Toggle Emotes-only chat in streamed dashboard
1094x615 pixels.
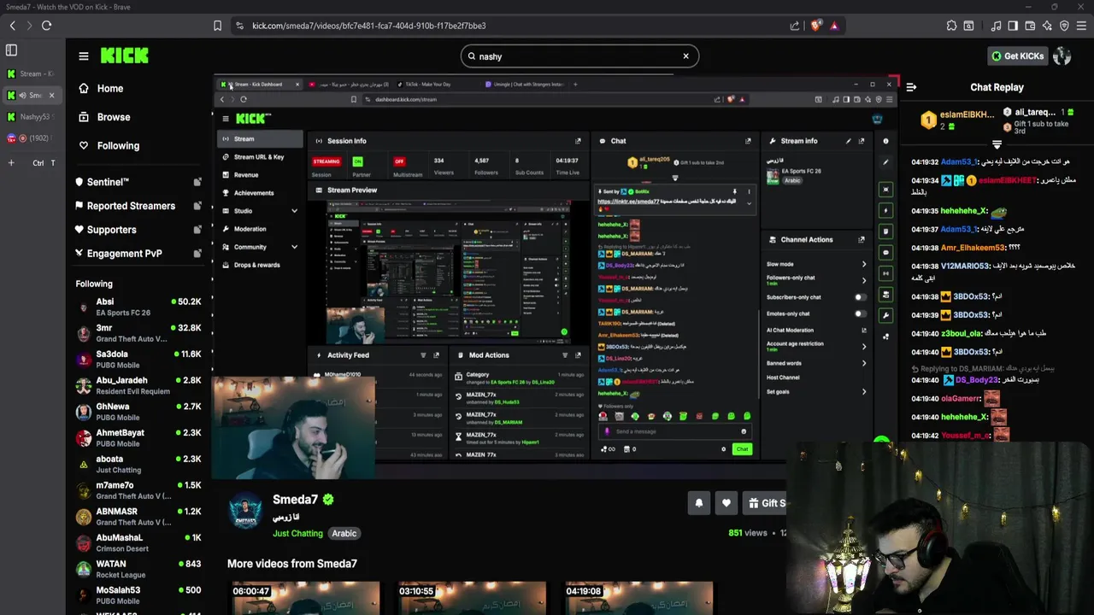point(860,313)
